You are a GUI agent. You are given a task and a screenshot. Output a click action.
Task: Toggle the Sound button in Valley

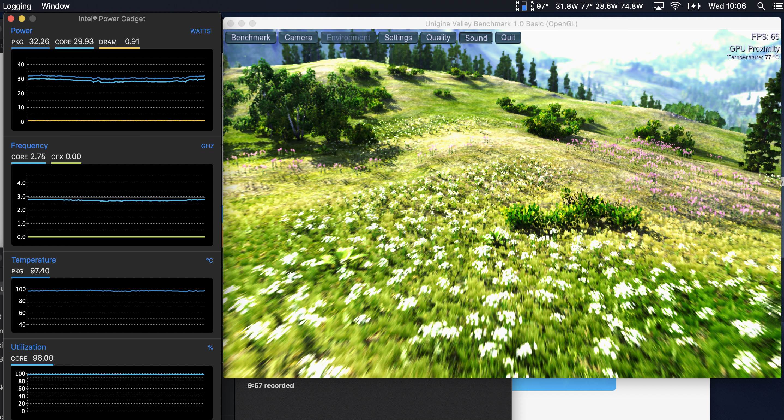pyautogui.click(x=476, y=38)
